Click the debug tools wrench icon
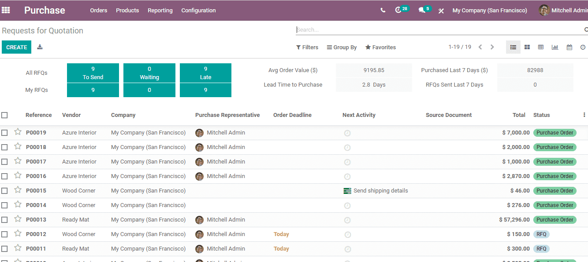 (x=441, y=11)
